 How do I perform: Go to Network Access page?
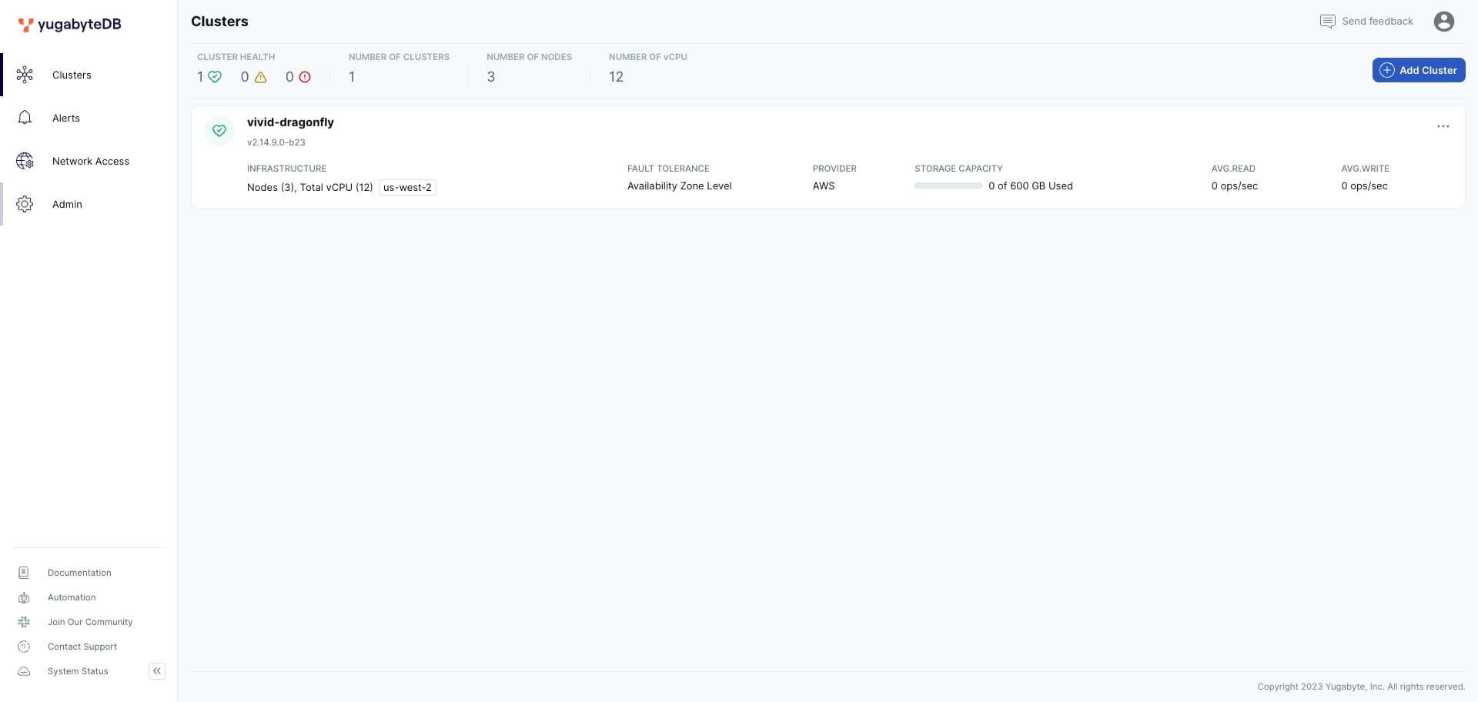pyautogui.click(x=91, y=161)
